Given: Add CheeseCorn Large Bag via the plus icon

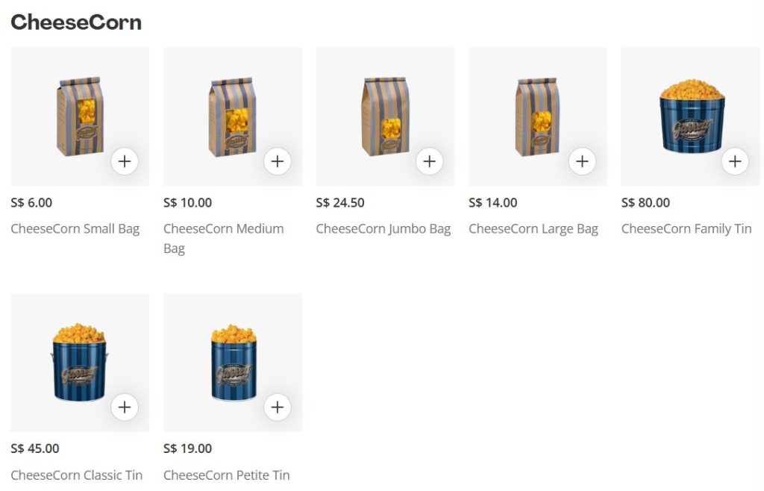Looking at the screenshot, I should tap(582, 161).
